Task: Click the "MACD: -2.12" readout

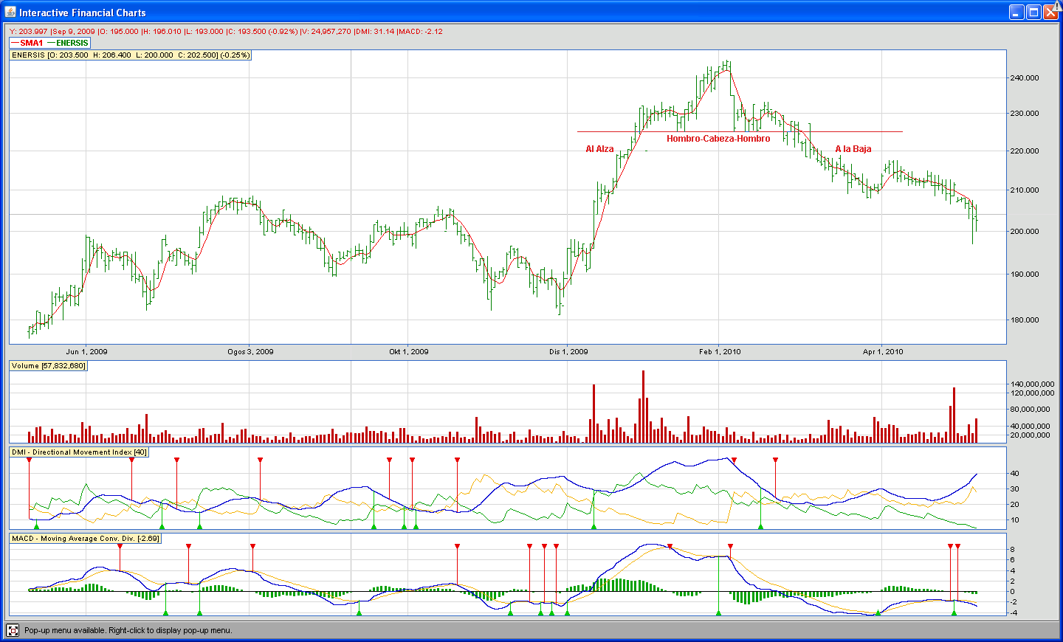Action: click(x=421, y=32)
